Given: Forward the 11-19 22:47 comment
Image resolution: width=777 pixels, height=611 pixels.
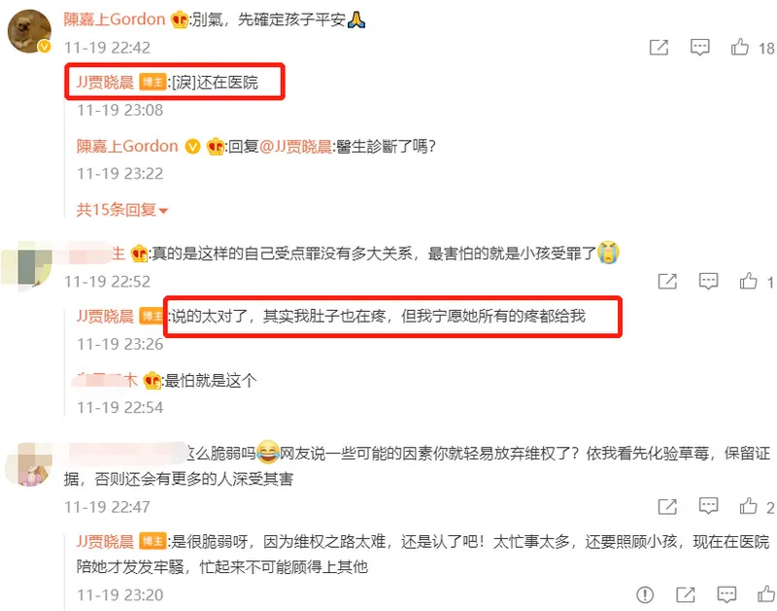Looking at the screenshot, I should [x=667, y=506].
